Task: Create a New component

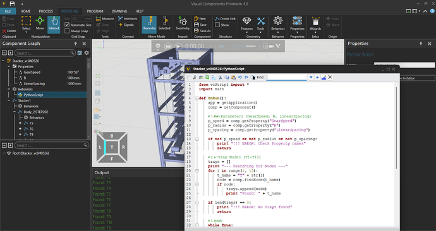Action: pos(200,18)
